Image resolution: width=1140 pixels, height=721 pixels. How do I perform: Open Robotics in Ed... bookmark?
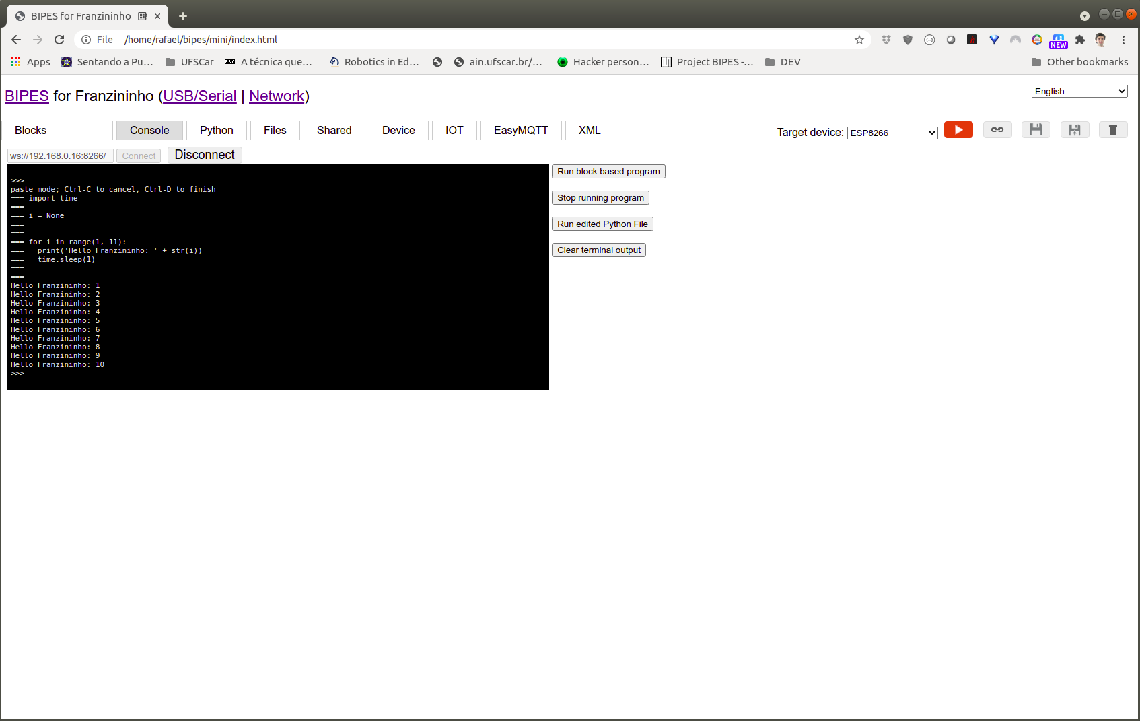tap(374, 62)
